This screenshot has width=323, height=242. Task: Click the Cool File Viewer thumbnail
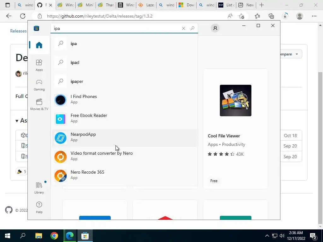click(235, 101)
